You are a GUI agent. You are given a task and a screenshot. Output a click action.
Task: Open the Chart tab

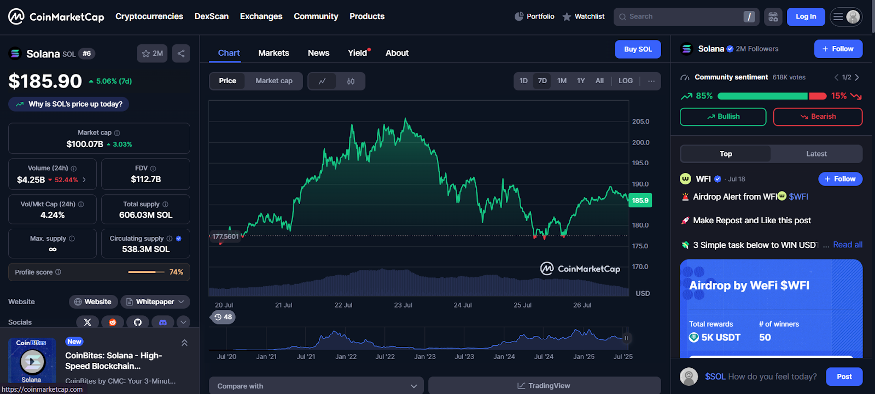tap(229, 53)
